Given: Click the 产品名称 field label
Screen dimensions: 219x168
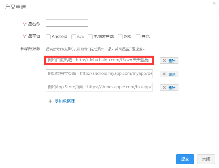Looking at the screenshot, I should [32, 24].
